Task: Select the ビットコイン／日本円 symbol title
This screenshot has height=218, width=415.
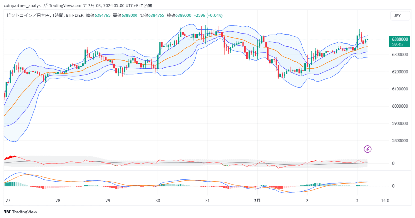Action: click(x=28, y=15)
